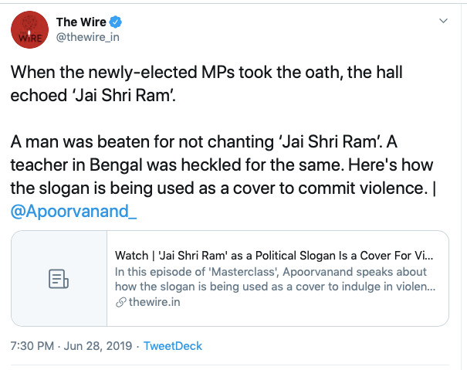The image size is (467, 370).
Task: Click the chain link icon beside thewire.in
Action: (120, 302)
